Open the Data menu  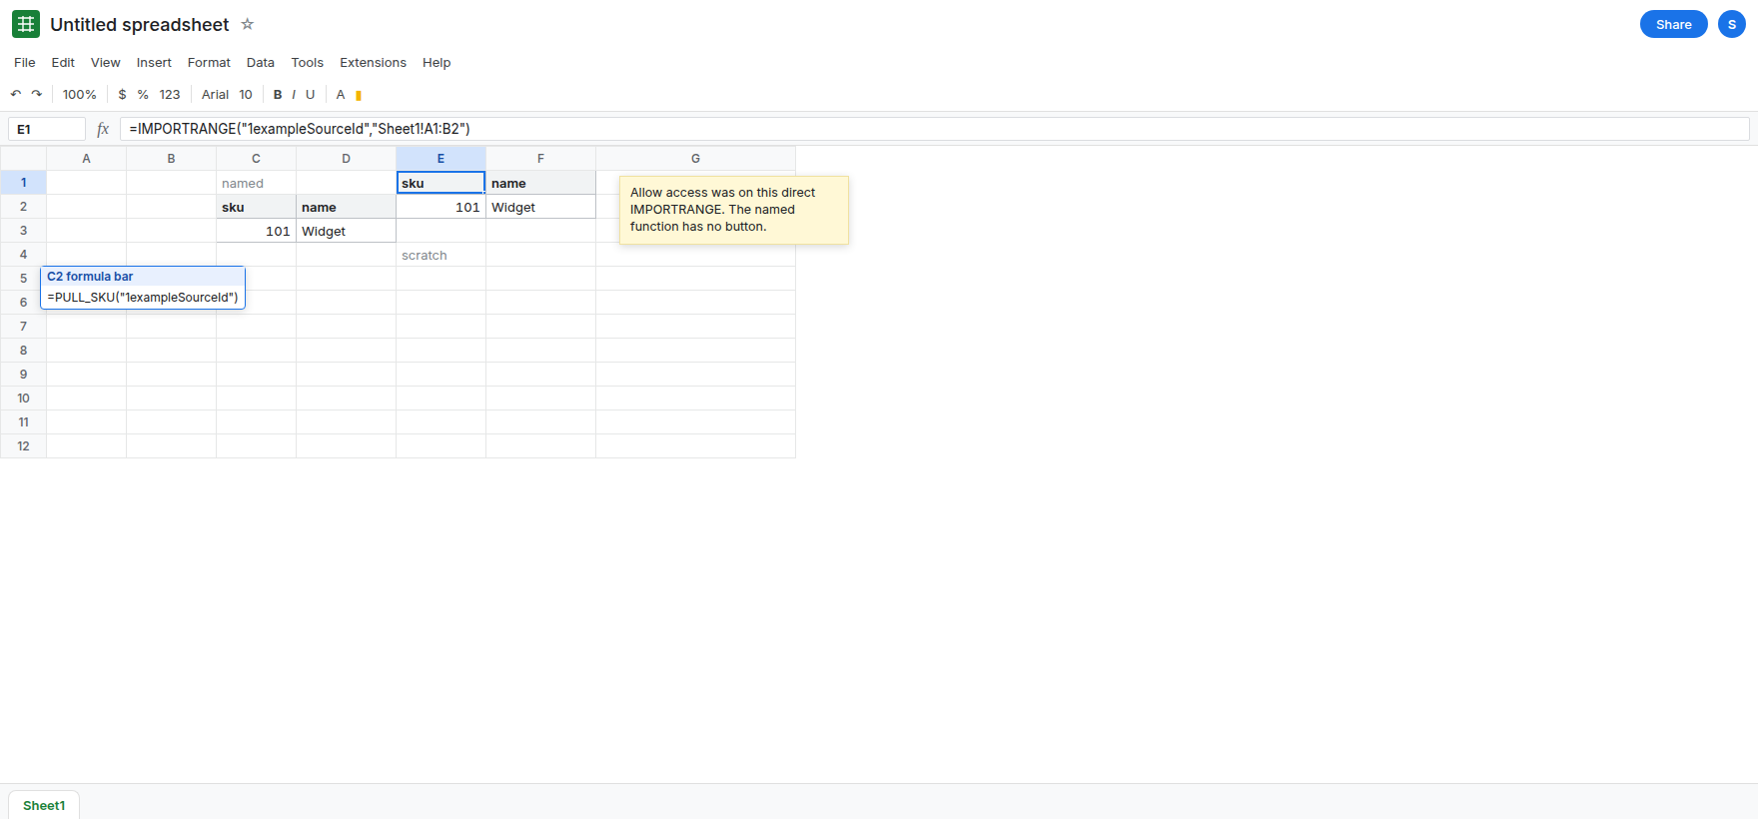pyautogui.click(x=261, y=62)
